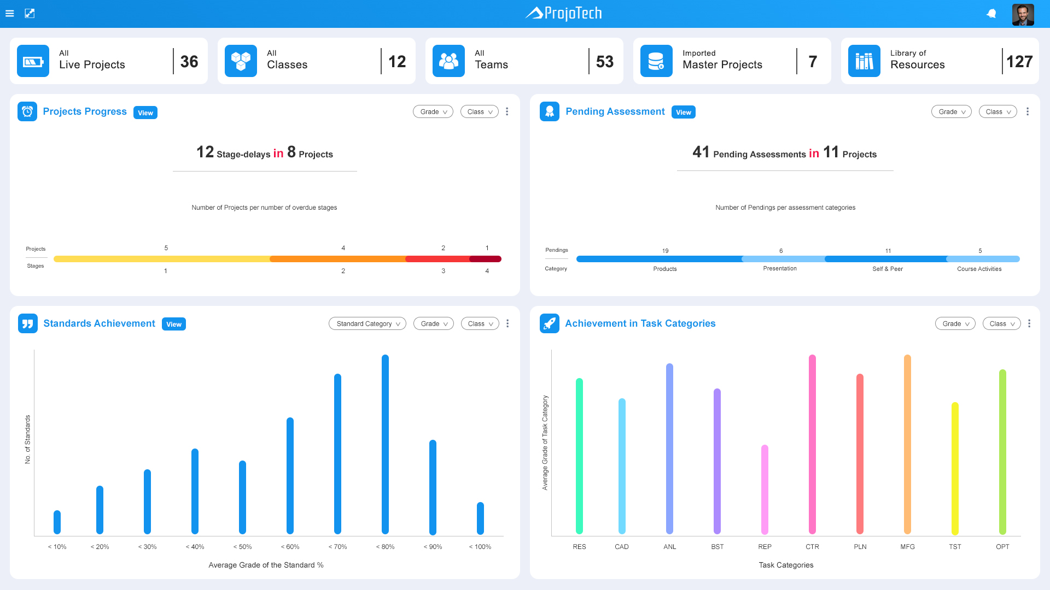1050x590 pixels.
Task: Open the notifications bell
Action: click(x=991, y=14)
